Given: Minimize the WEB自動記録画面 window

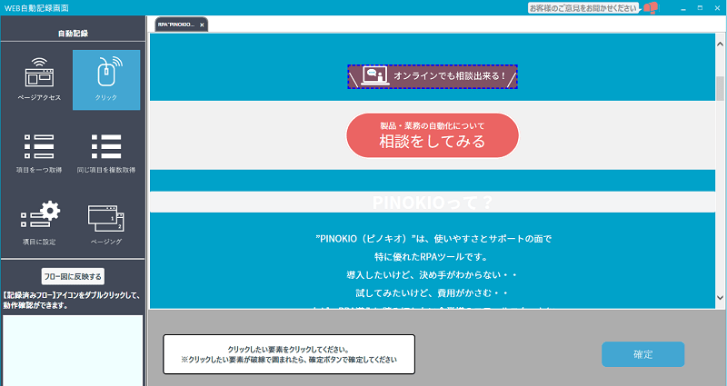Looking at the screenshot, I should [683, 8].
